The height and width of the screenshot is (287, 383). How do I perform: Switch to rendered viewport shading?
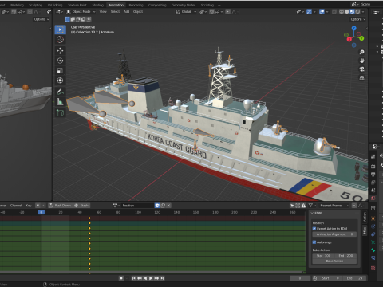[357, 12]
